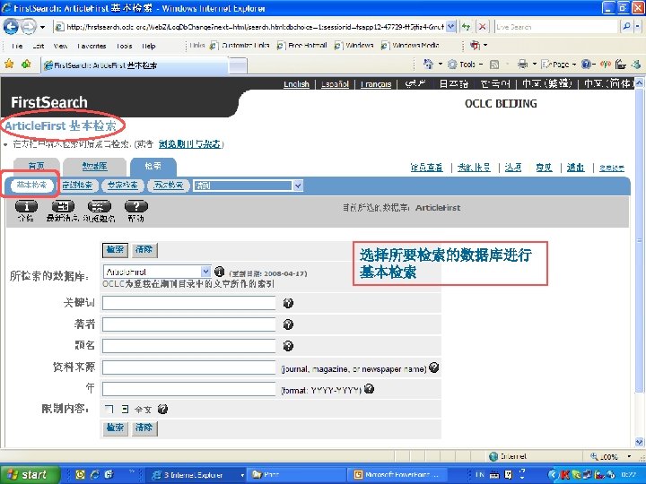Click the Favorites Center star icon
646x484 pixels.
(9, 65)
